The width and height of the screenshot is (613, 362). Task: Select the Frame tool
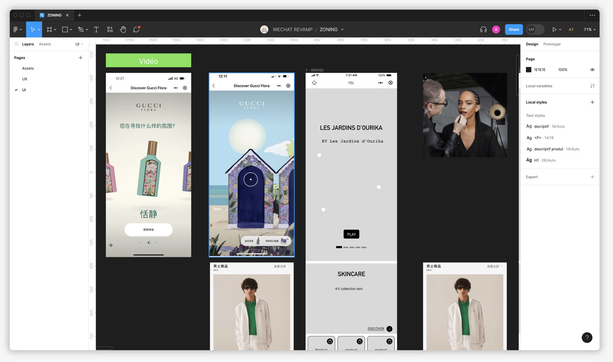(x=49, y=29)
